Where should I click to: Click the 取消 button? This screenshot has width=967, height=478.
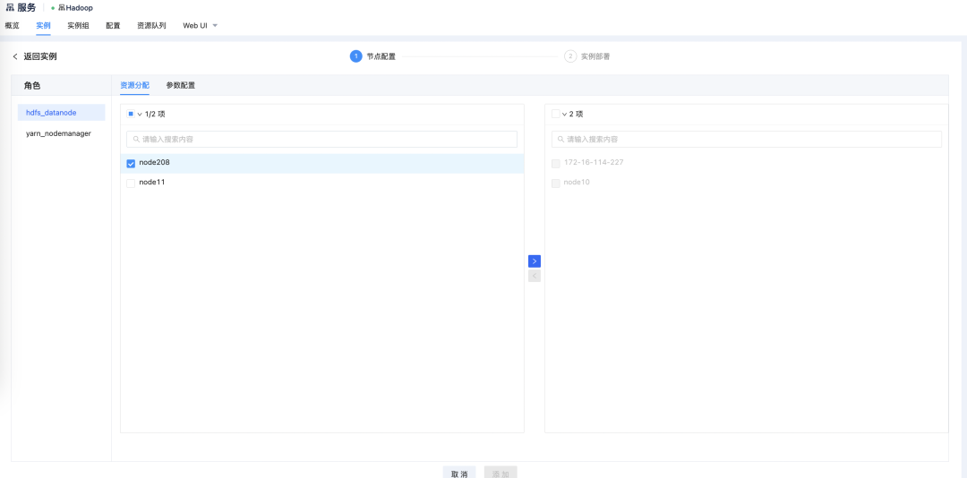[x=459, y=474]
